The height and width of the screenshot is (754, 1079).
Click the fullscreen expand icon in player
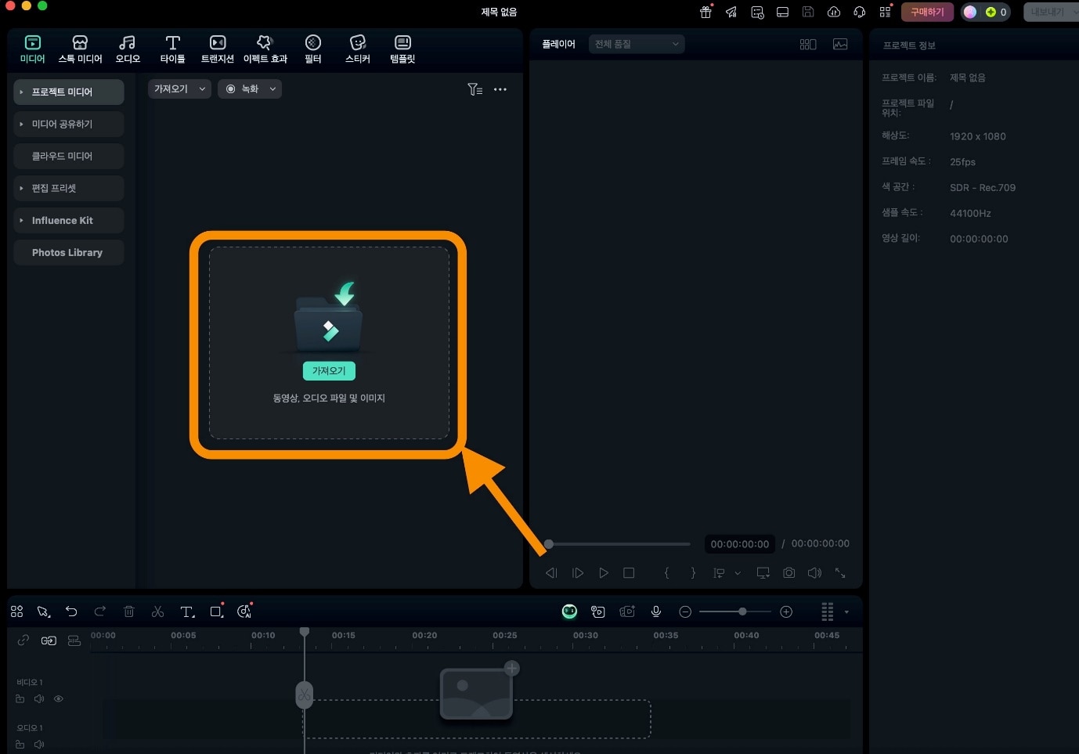[840, 573]
